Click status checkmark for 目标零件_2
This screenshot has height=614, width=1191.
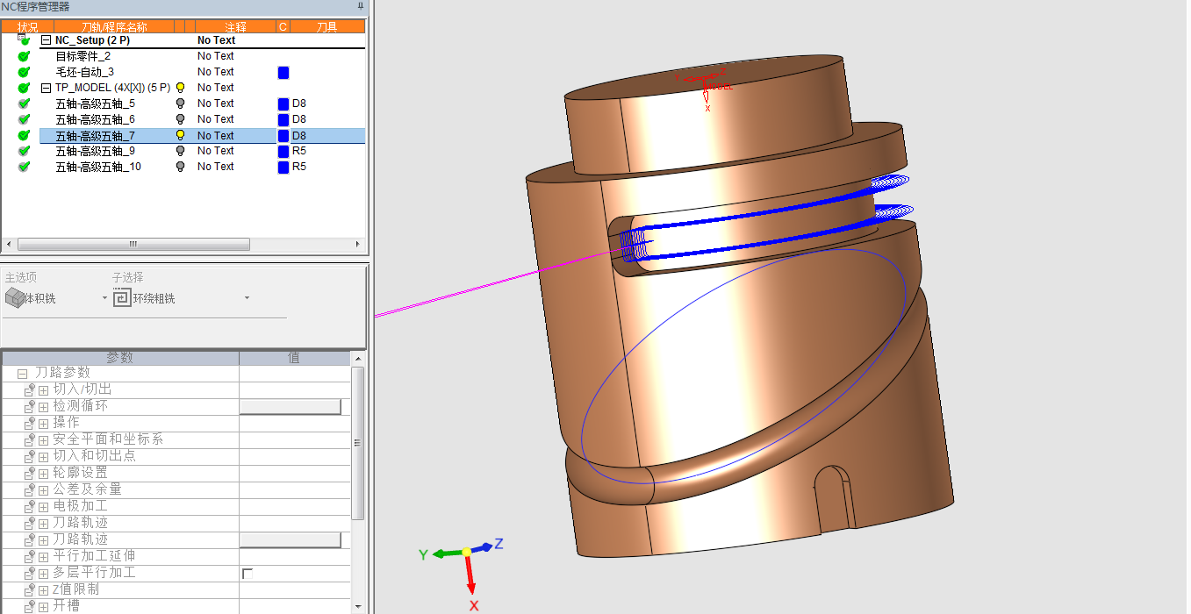click(x=24, y=56)
